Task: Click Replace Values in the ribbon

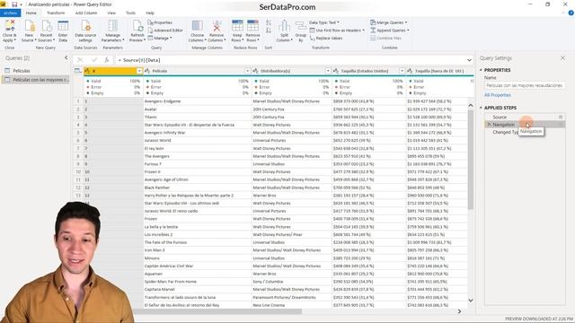Action: coord(326,38)
